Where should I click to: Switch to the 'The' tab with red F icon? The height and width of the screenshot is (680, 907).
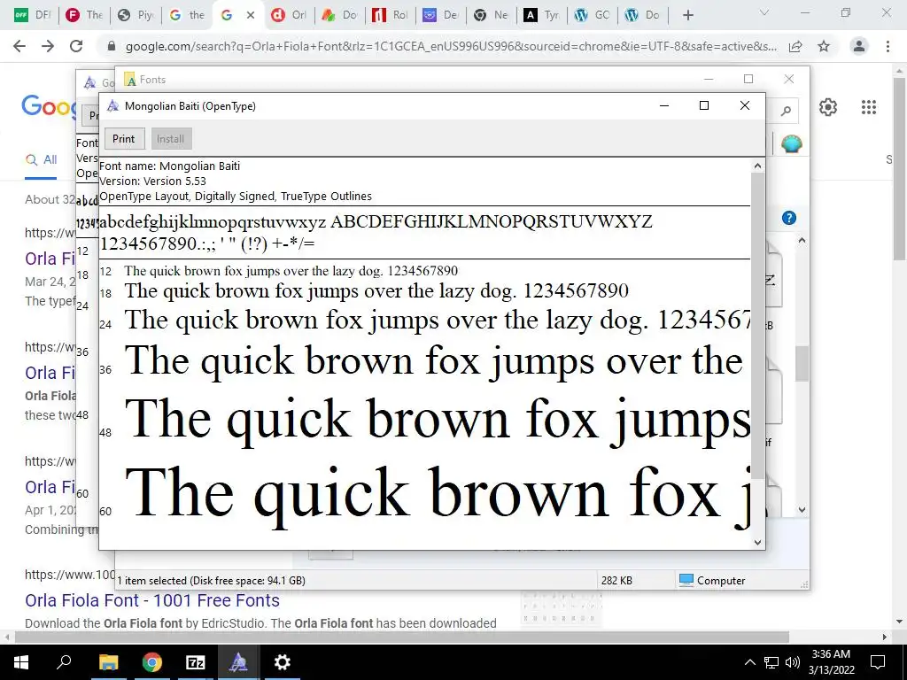tap(84, 16)
